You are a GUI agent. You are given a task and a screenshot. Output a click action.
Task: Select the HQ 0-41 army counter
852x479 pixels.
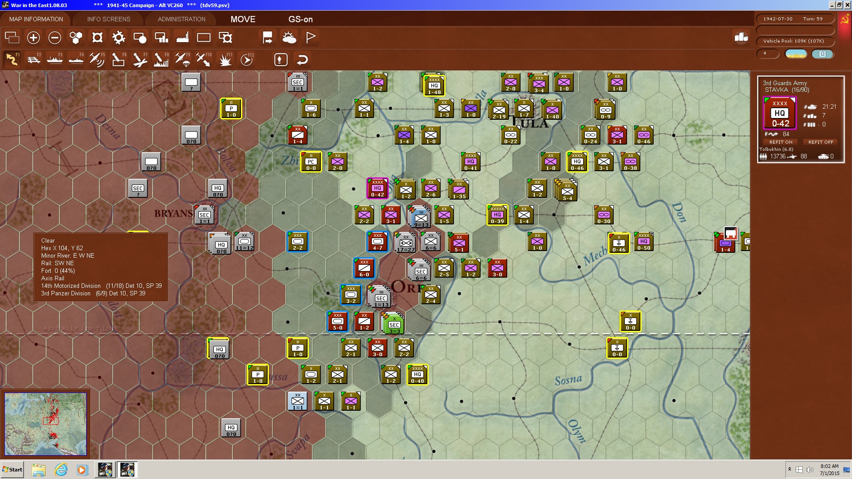[x=471, y=161]
